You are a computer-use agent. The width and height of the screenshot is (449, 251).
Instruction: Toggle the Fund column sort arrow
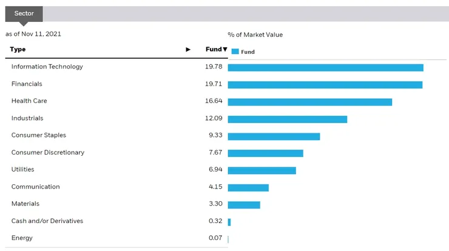pyautogui.click(x=224, y=50)
